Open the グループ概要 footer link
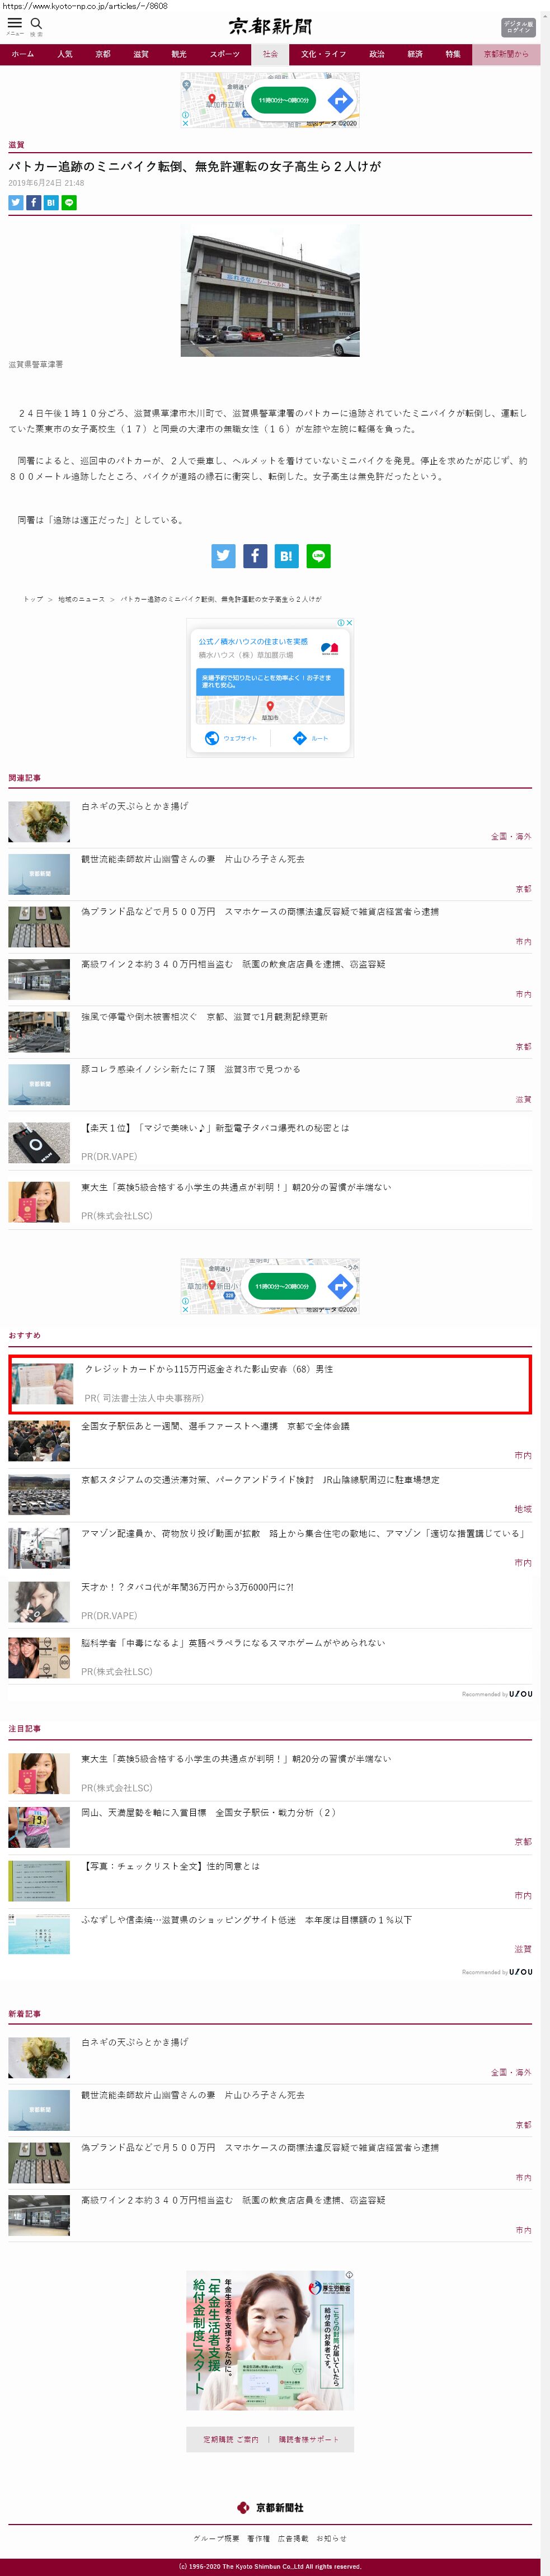This screenshot has height=2576, width=550. [x=216, y=2538]
